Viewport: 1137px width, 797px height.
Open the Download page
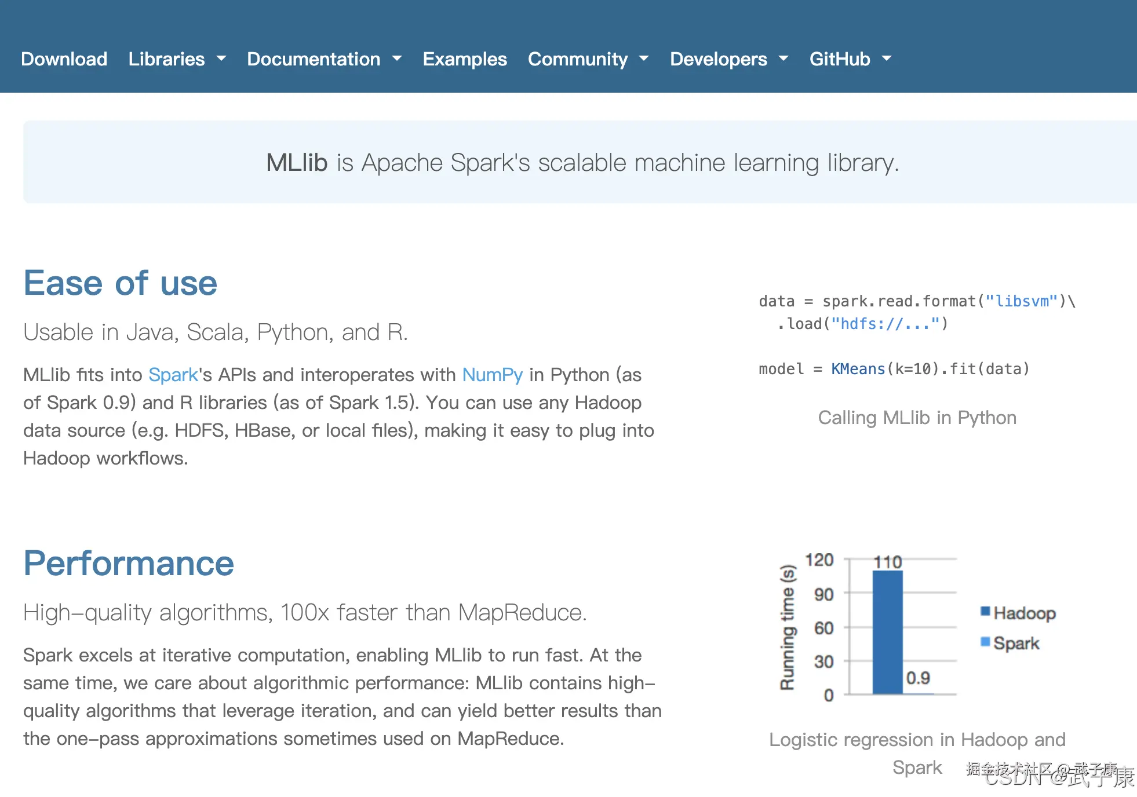pyautogui.click(x=64, y=59)
